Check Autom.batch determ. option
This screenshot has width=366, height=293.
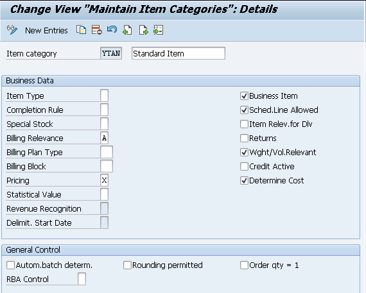(x=10, y=265)
